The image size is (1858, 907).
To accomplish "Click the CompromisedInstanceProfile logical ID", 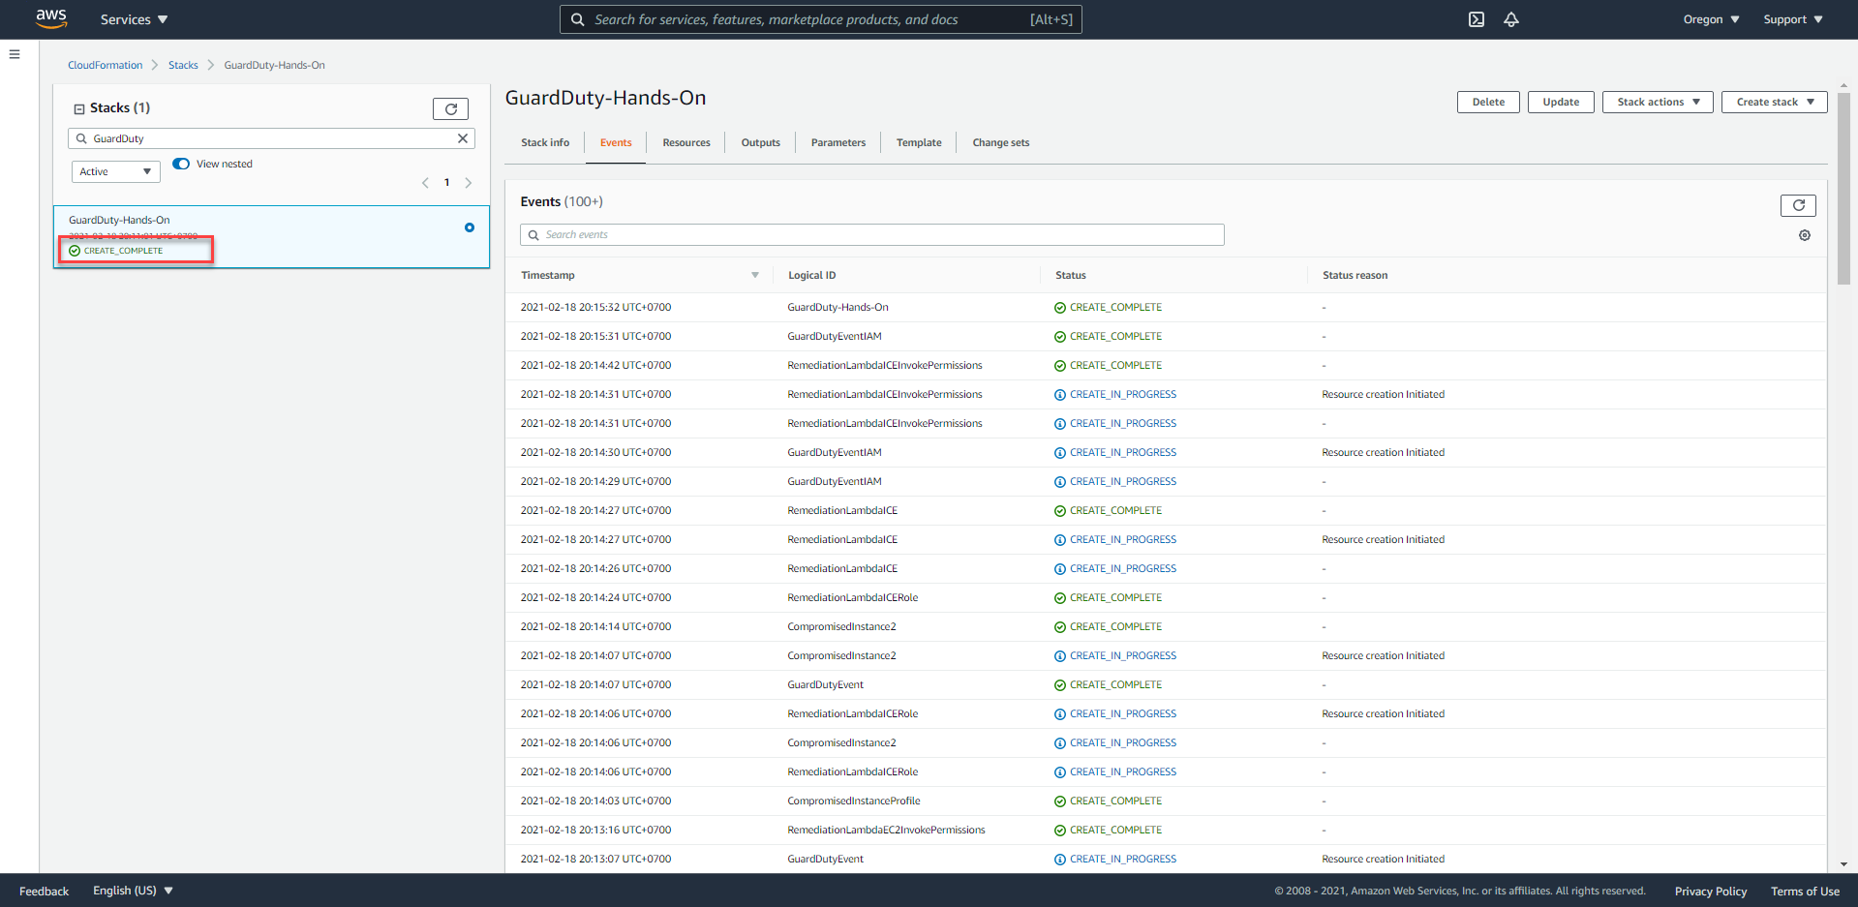I will point(854,801).
